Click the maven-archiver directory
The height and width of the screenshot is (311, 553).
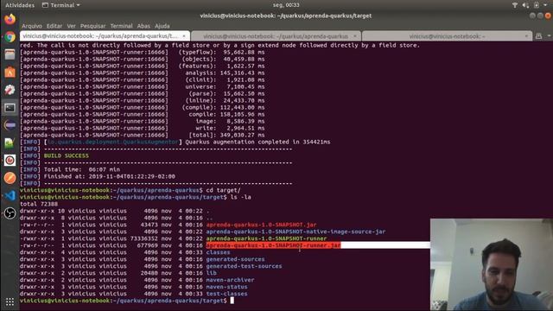231,280
